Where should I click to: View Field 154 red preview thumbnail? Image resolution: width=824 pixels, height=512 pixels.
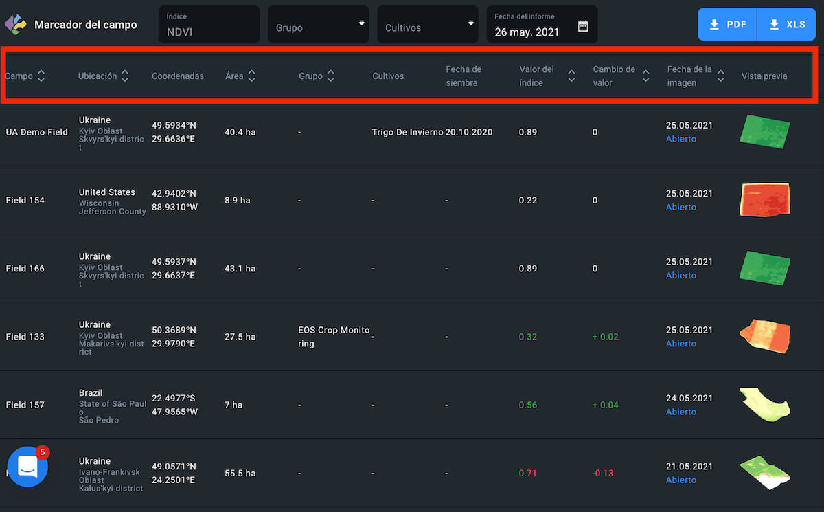(765, 200)
